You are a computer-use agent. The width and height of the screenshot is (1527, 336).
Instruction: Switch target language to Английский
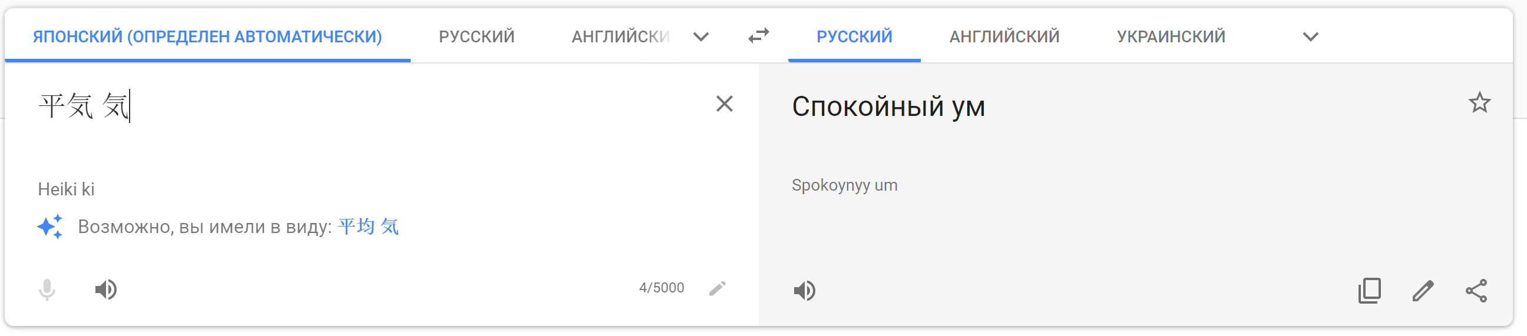[1004, 36]
